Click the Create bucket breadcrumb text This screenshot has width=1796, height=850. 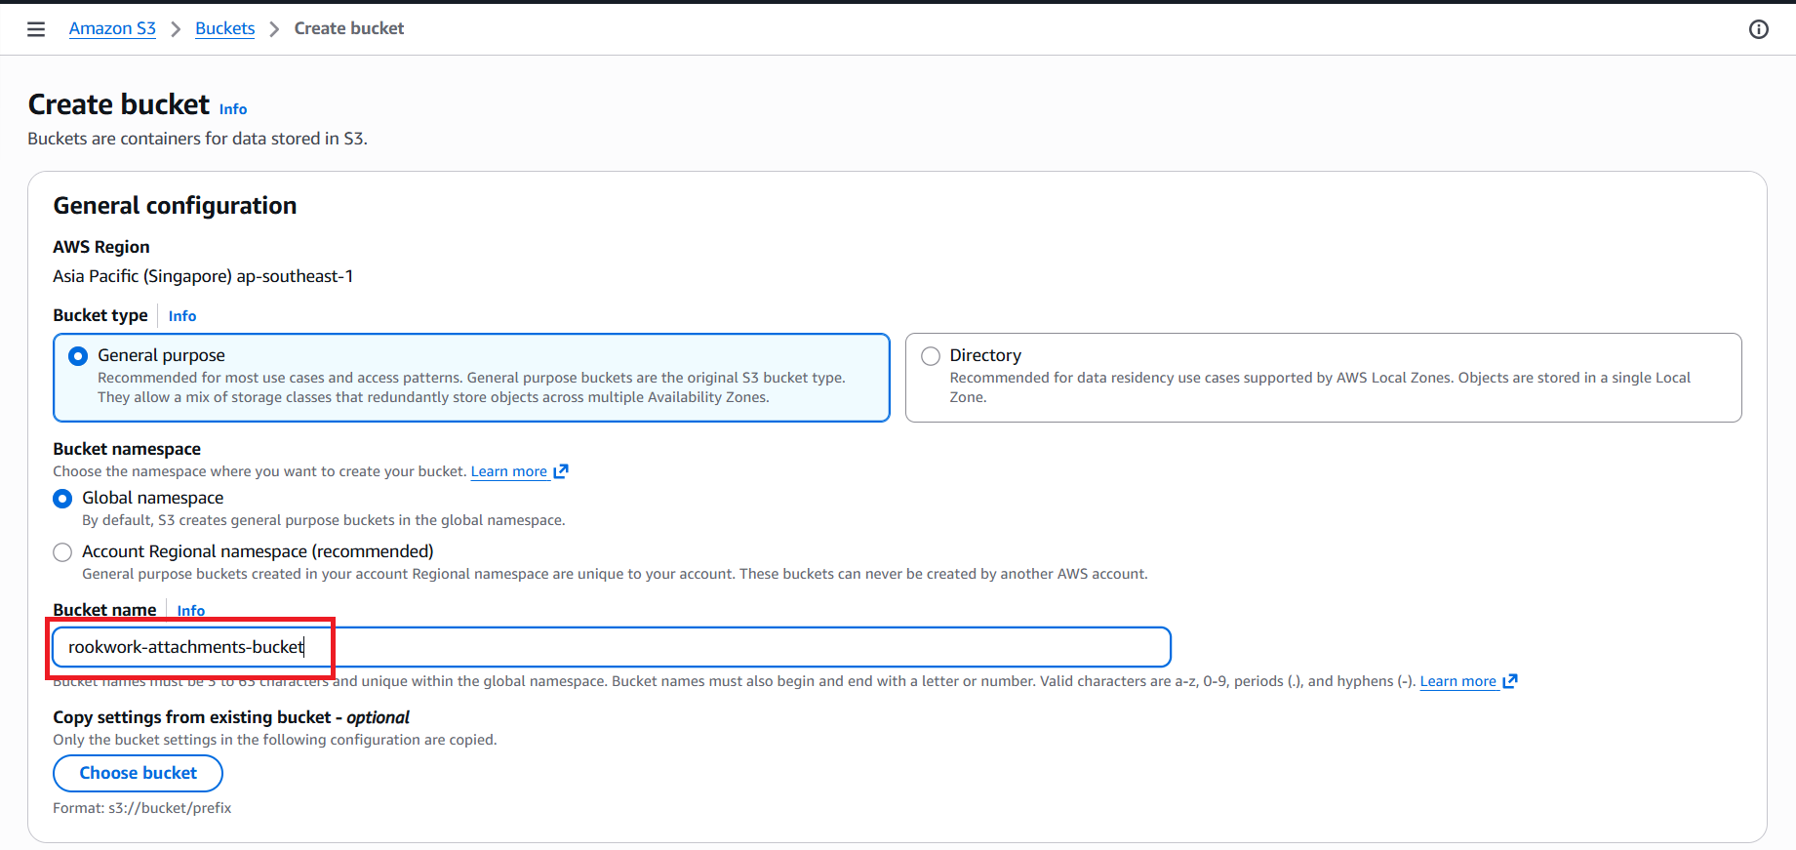click(349, 28)
